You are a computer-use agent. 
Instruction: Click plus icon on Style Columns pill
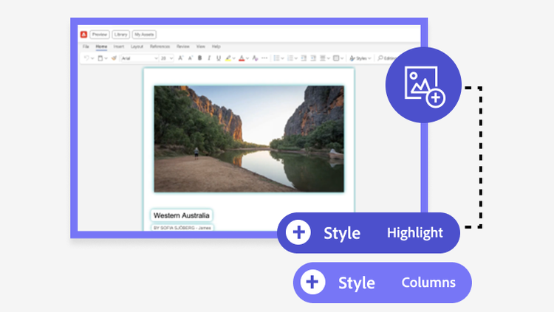[x=313, y=282]
